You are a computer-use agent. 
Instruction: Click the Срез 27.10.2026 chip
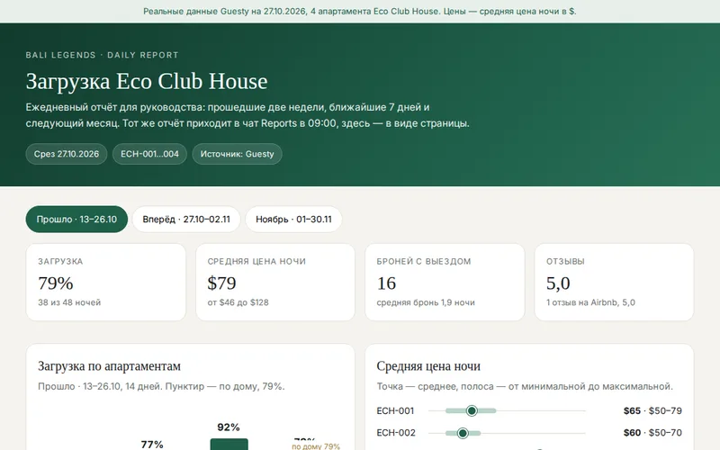[67, 154]
